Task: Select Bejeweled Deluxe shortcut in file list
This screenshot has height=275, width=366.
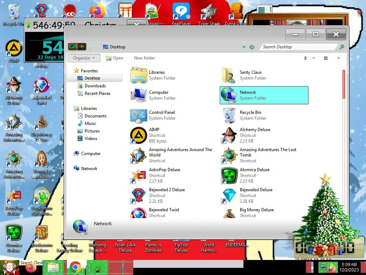Action: pyautogui.click(x=247, y=196)
